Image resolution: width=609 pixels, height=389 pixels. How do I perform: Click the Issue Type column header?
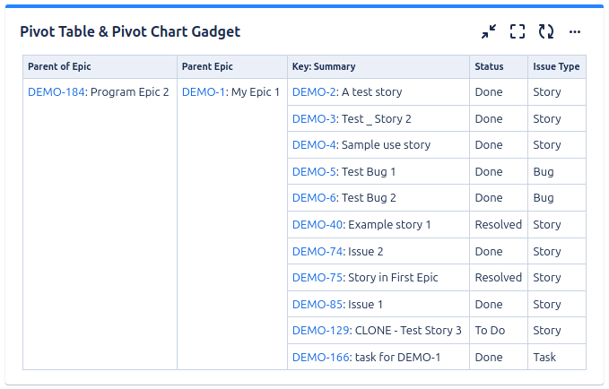tap(556, 66)
